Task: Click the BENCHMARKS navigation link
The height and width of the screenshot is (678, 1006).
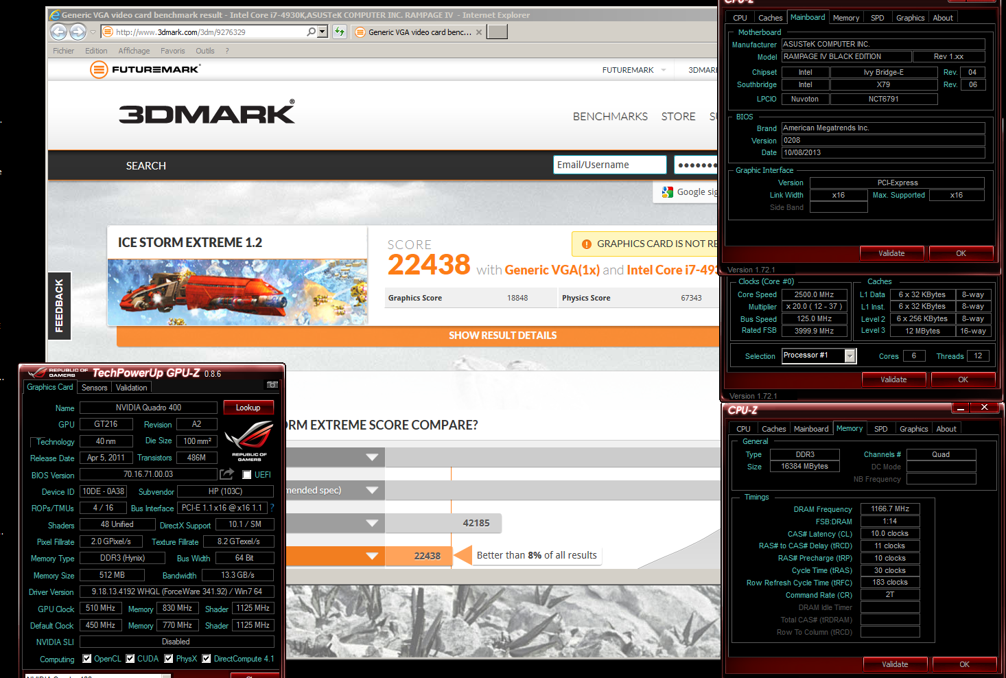Action: click(x=610, y=117)
